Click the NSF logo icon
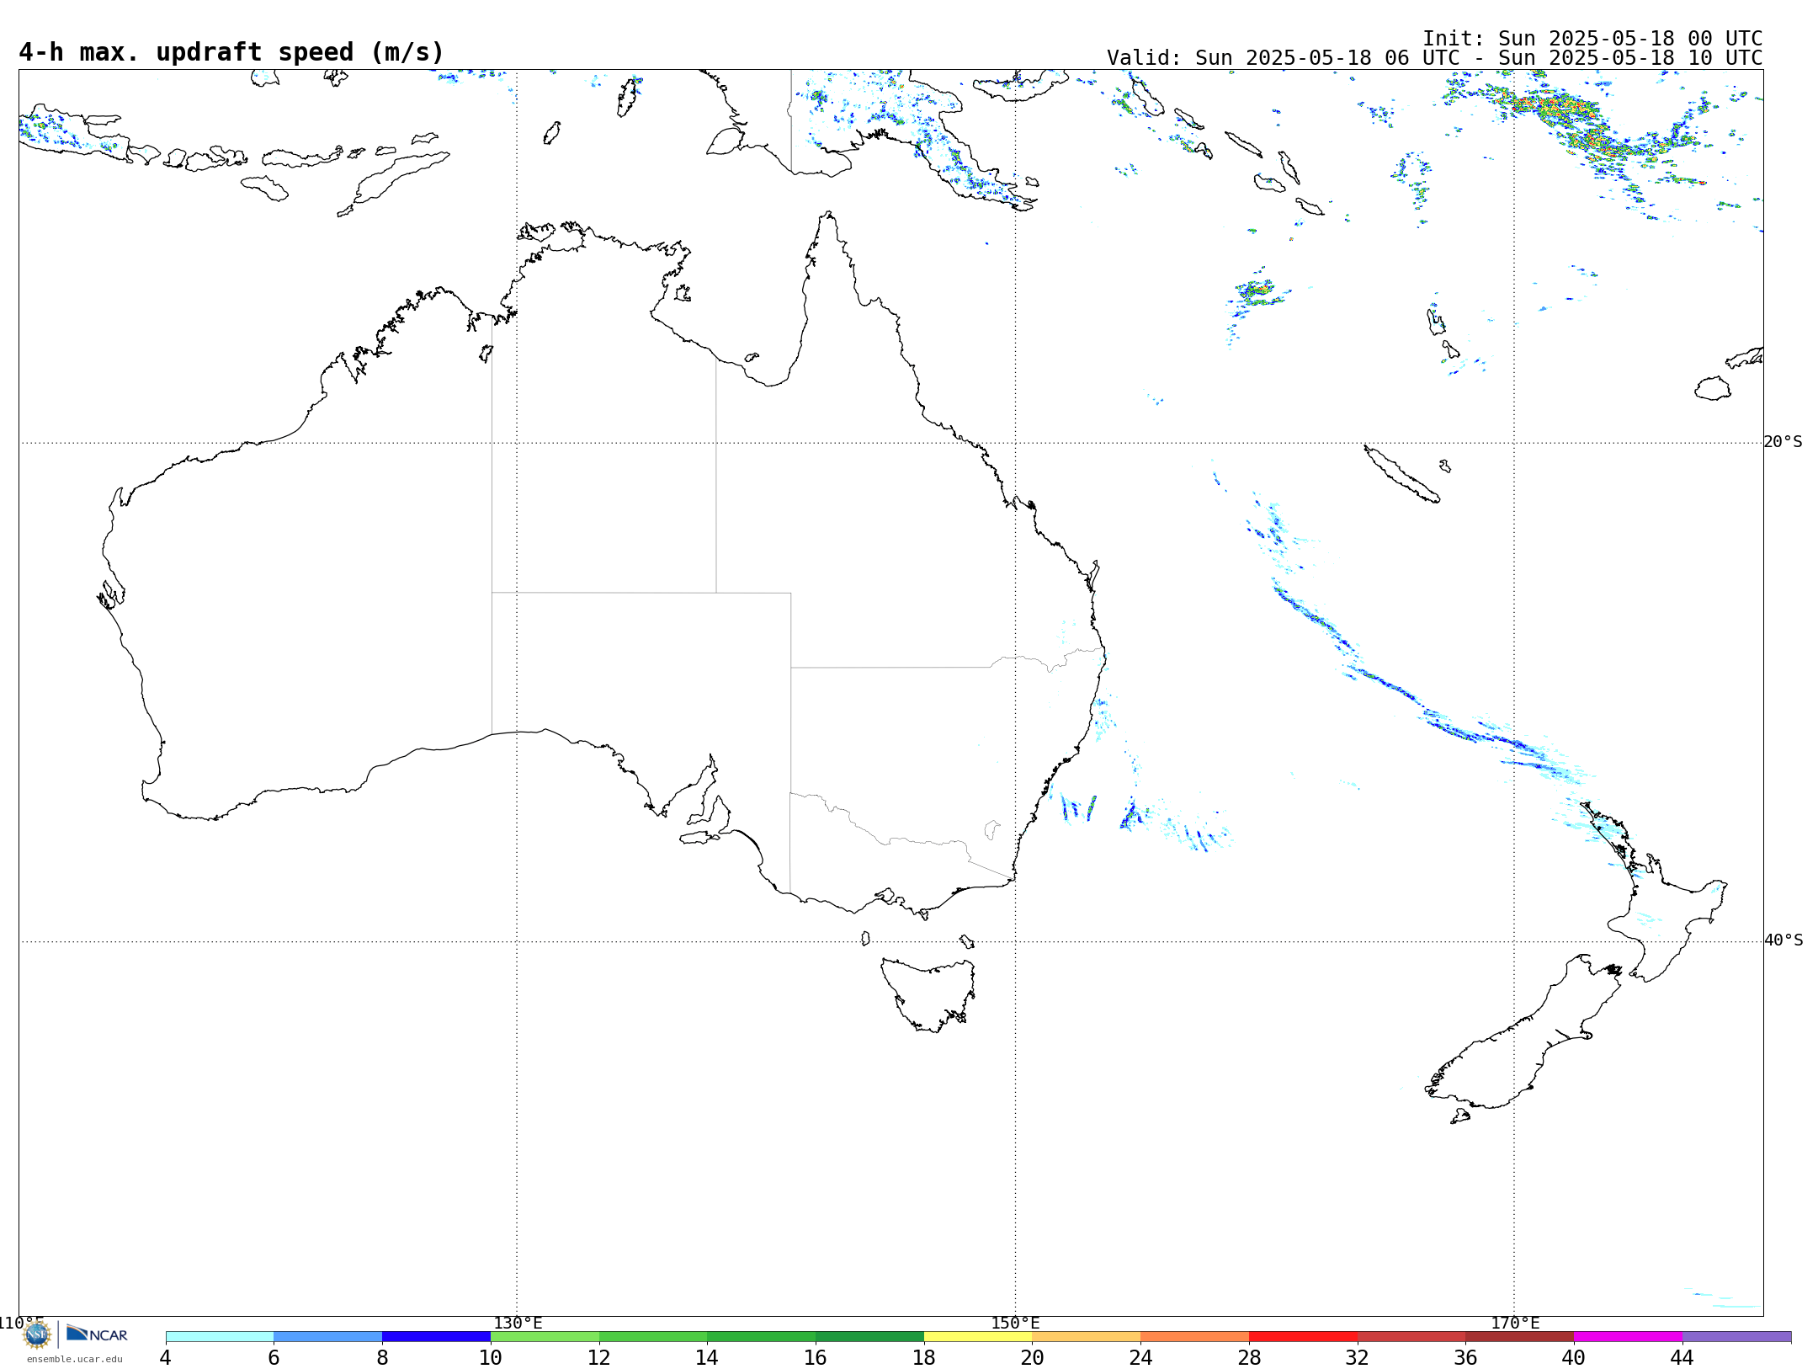The height and width of the screenshot is (1369, 1818). coord(37,1334)
